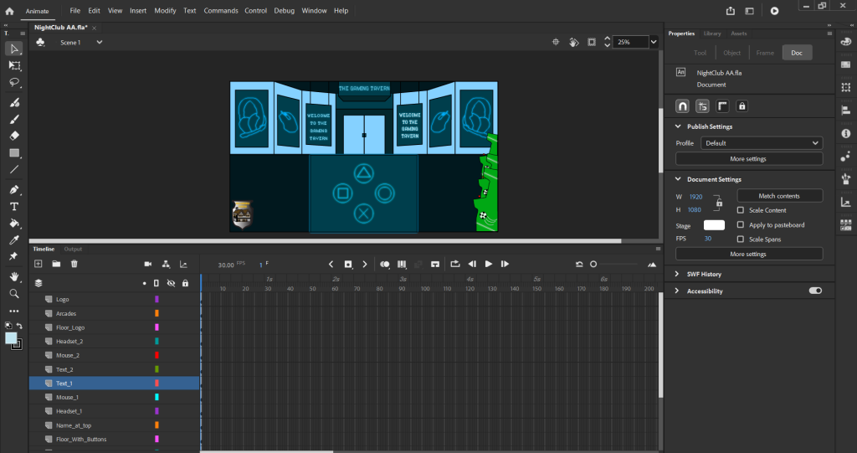
Task: Select the Lasso tool
Action: [14, 83]
